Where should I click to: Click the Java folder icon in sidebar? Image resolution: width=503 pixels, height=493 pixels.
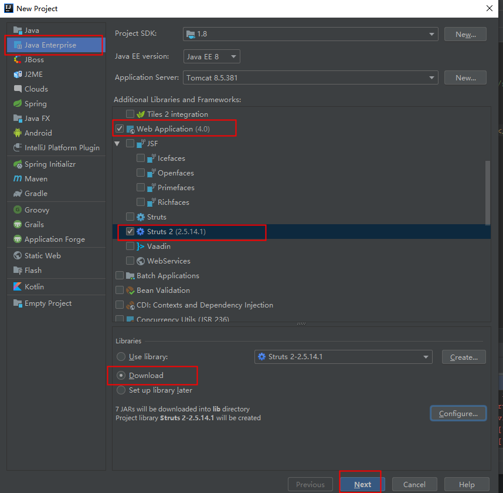tap(18, 30)
